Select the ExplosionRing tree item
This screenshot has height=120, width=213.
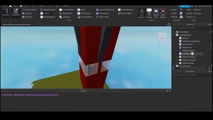coord(188,63)
